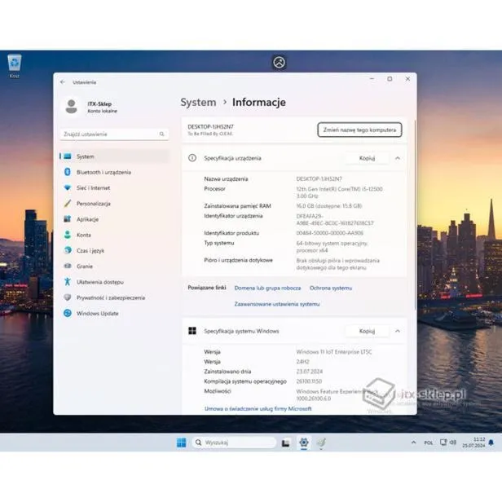The height and width of the screenshot is (502, 502).
Task: Click the Granie controller icon
Action: tap(68, 266)
